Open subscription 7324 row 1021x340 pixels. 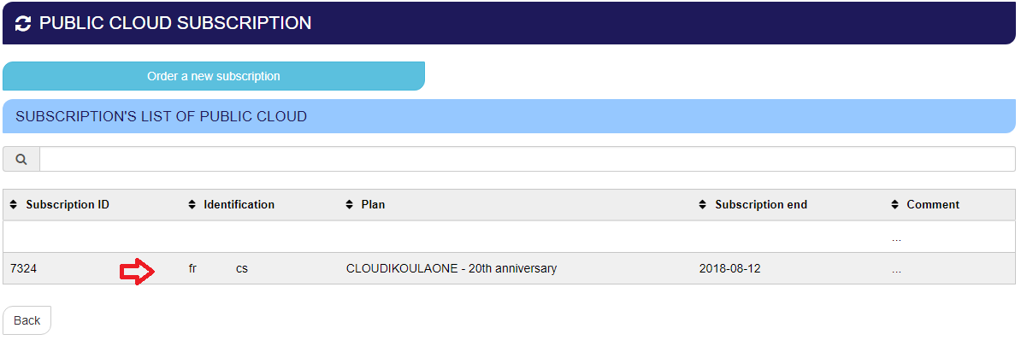[509, 268]
